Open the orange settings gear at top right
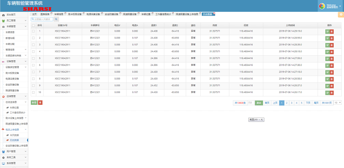 pos(341,14)
